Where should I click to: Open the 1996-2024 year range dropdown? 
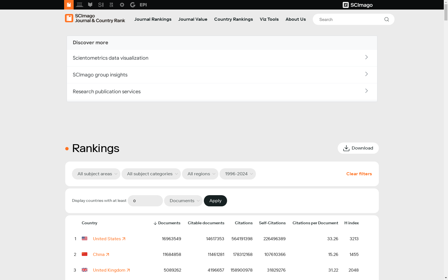click(x=238, y=174)
